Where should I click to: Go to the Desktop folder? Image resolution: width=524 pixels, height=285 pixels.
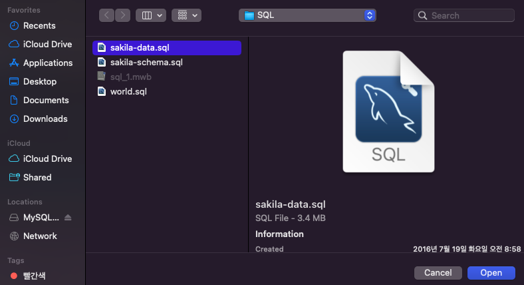(40, 82)
